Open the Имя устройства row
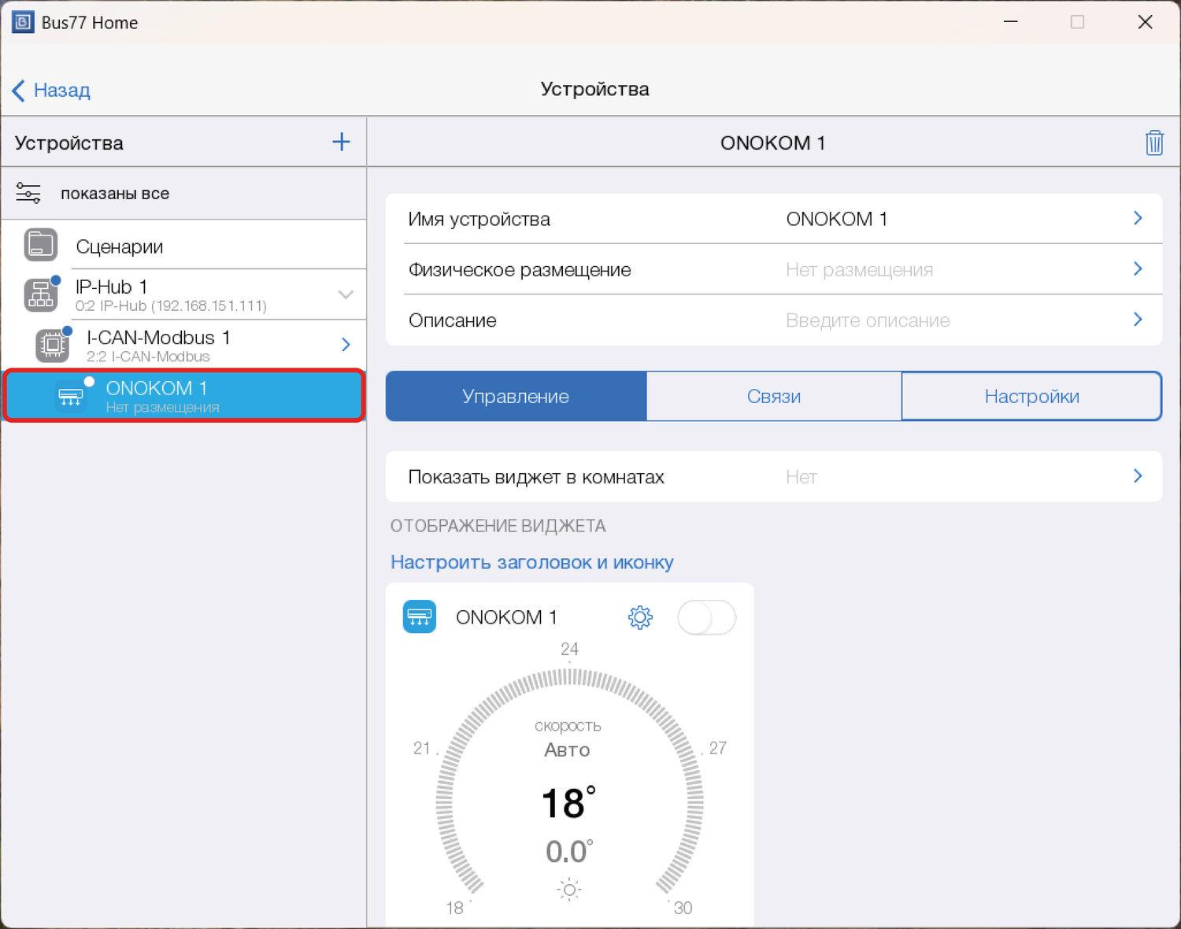The height and width of the screenshot is (929, 1181). click(x=773, y=219)
